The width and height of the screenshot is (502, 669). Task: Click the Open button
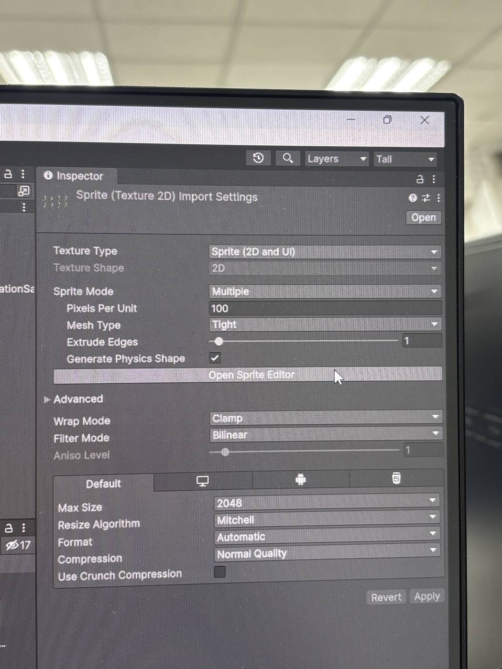point(424,217)
